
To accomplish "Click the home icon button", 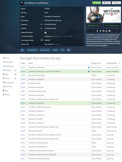I will pos(62,50).
